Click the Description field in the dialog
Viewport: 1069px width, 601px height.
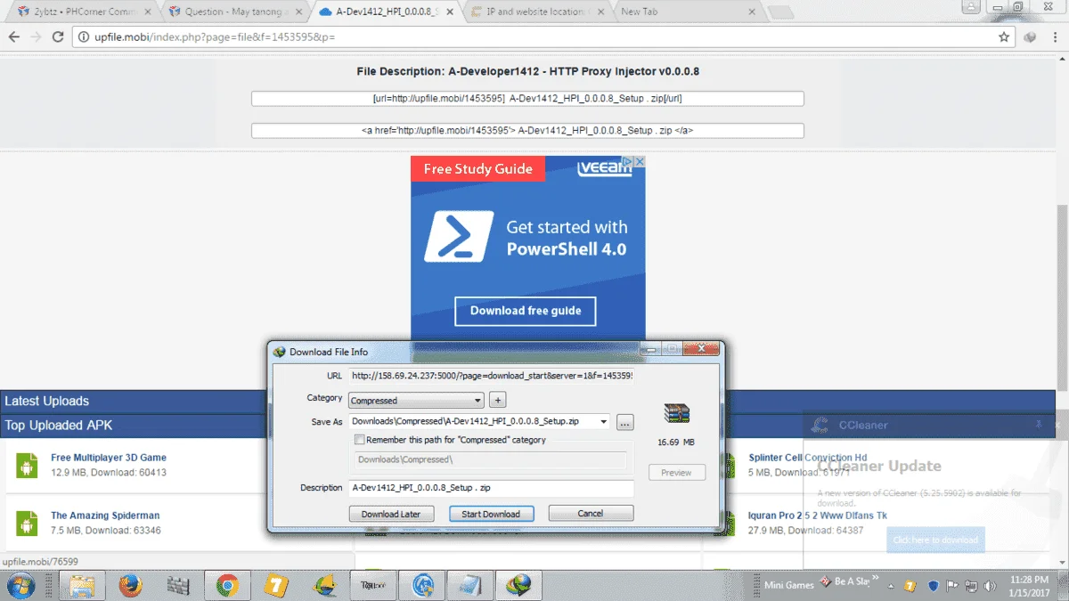tap(492, 488)
